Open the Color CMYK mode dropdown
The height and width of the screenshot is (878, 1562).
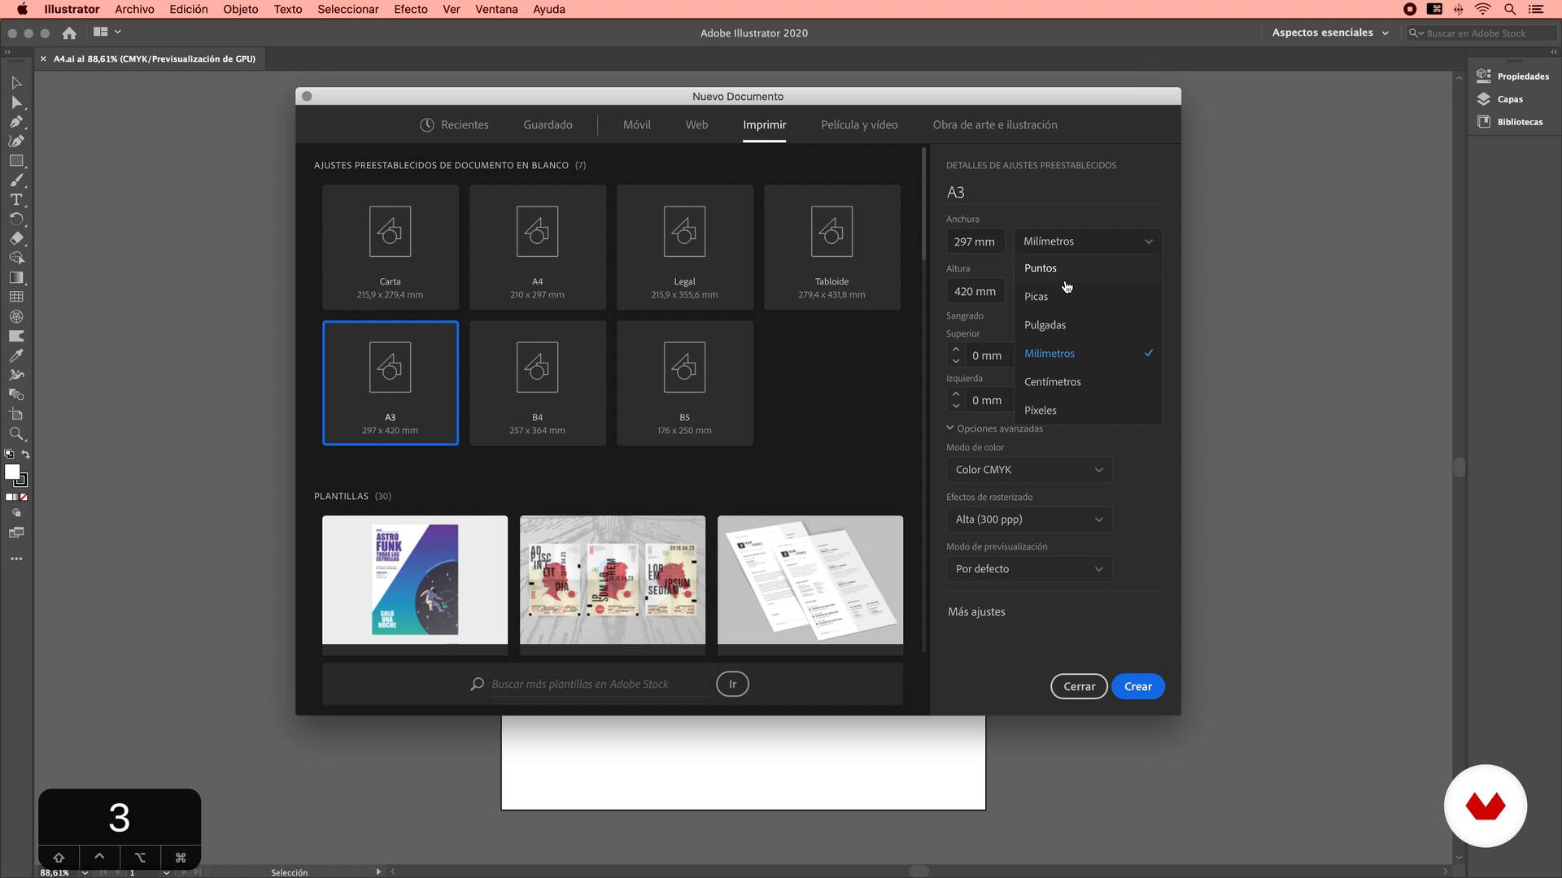pos(1029,470)
